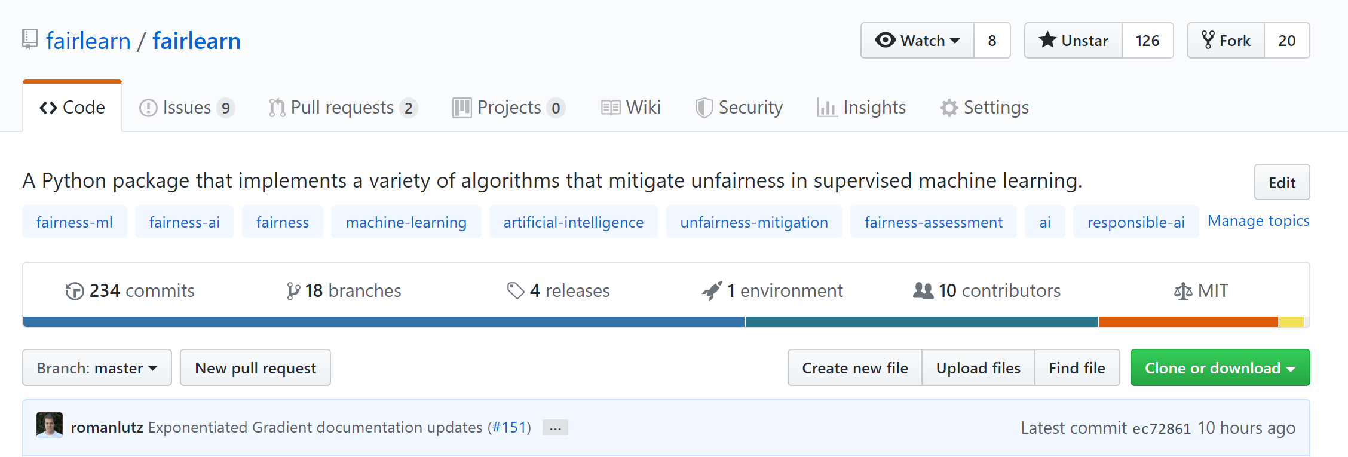
Task: Click the fork icon in Fork button
Action: [x=1208, y=40]
